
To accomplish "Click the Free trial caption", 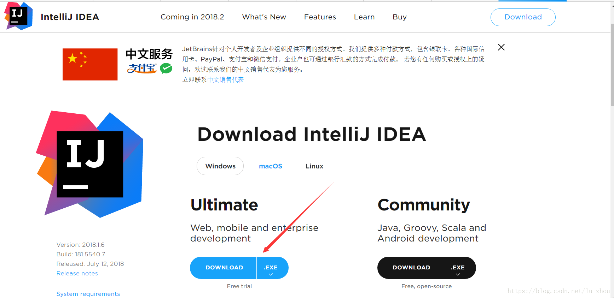I will coord(239,286).
